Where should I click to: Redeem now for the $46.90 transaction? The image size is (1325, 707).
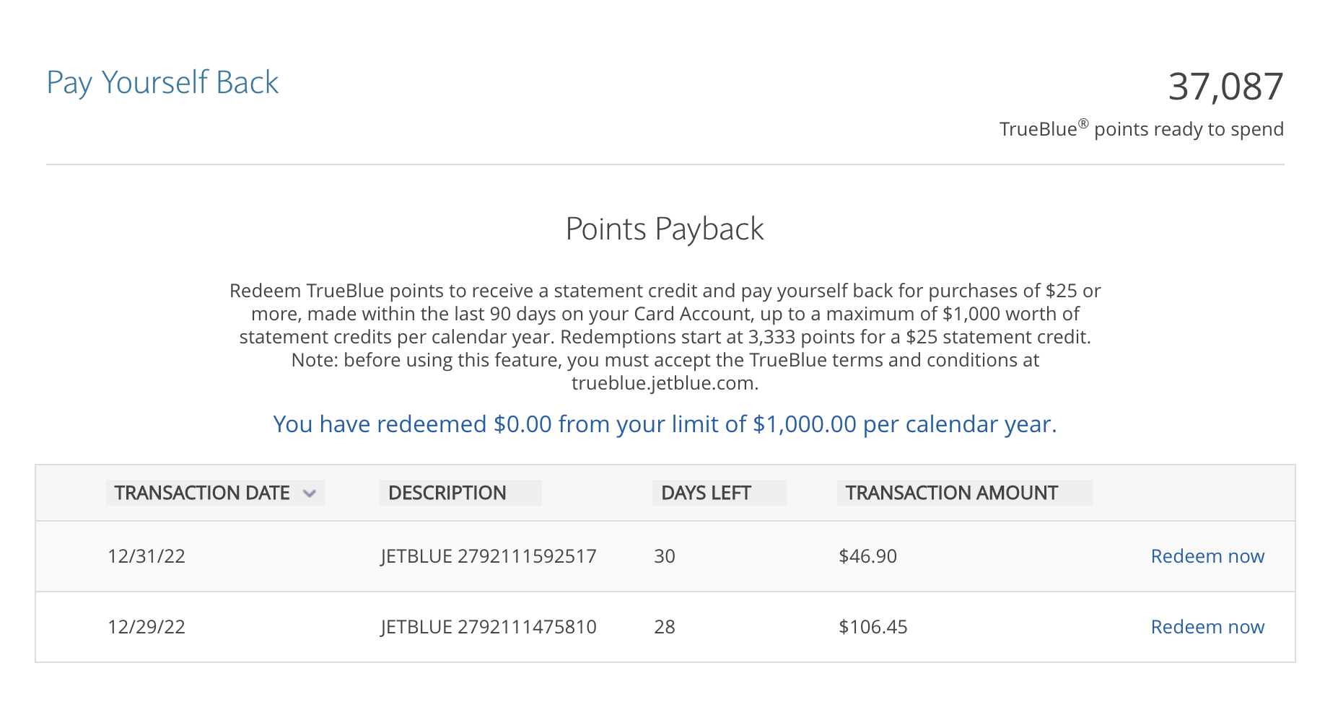[x=1207, y=556]
